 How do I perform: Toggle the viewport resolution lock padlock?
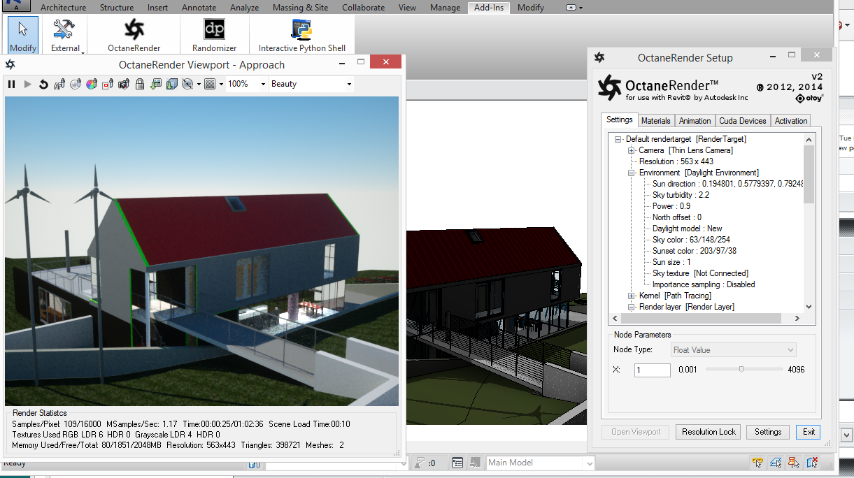point(140,85)
